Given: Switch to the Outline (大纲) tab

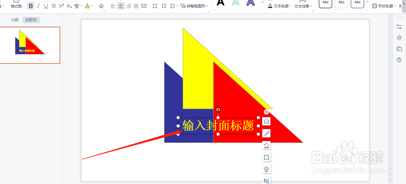Looking at the screenshot, I should 15,20.
